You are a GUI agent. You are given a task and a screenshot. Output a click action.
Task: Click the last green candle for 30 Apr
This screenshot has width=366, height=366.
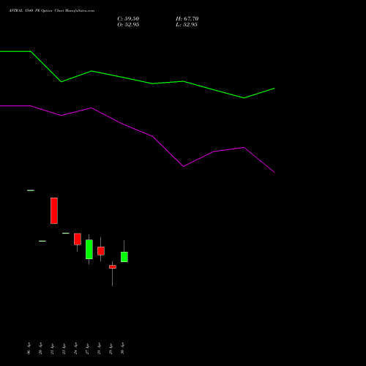click(124, 257)
